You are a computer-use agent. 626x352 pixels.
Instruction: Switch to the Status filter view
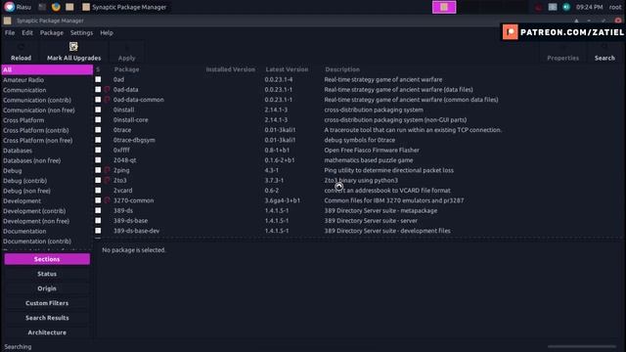[x=47, y=274]
